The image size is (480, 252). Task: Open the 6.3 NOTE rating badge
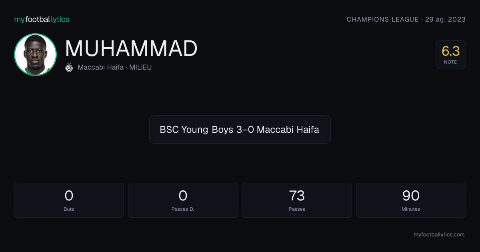coord(451,55)
